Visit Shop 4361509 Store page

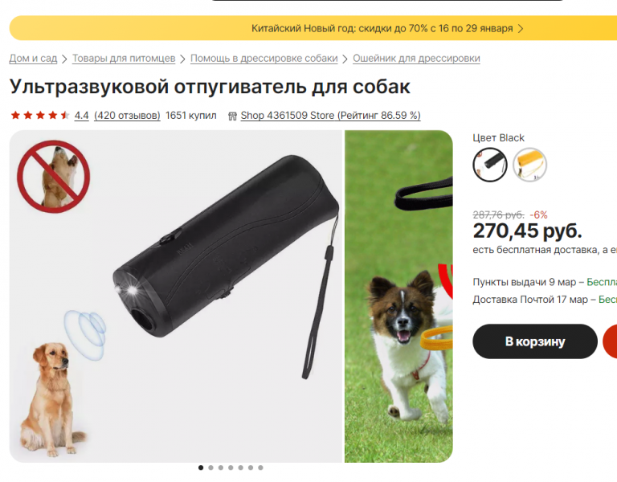coord(330,116)
